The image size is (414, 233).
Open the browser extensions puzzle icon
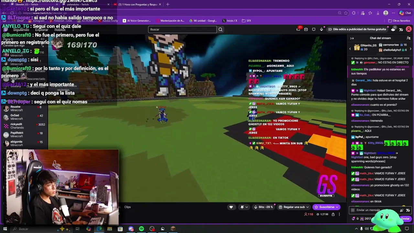[x=354, y=13]
